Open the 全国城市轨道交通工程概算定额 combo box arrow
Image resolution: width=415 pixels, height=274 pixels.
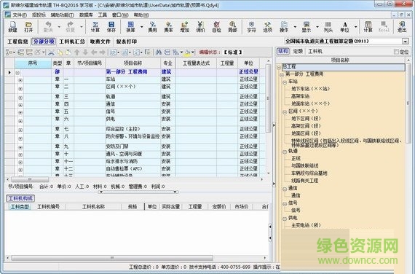pyautogui.click(x=405, y=42)
